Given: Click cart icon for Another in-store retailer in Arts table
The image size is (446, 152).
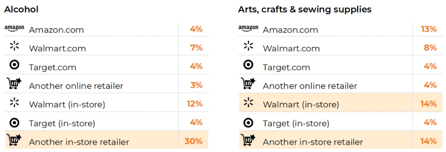Looking at the screenshot, I should point(248,140).
